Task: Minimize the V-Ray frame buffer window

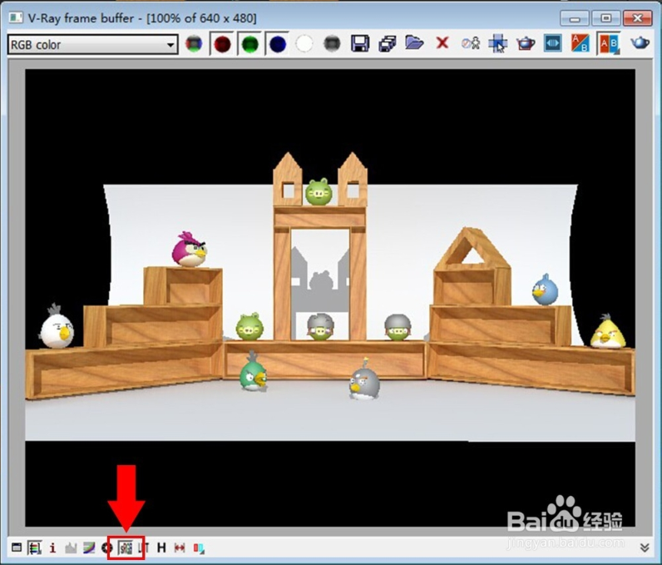Action: click(x=574, y=18)
